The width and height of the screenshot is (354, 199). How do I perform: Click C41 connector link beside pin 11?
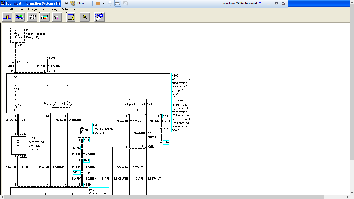click(x=151, y=147)
